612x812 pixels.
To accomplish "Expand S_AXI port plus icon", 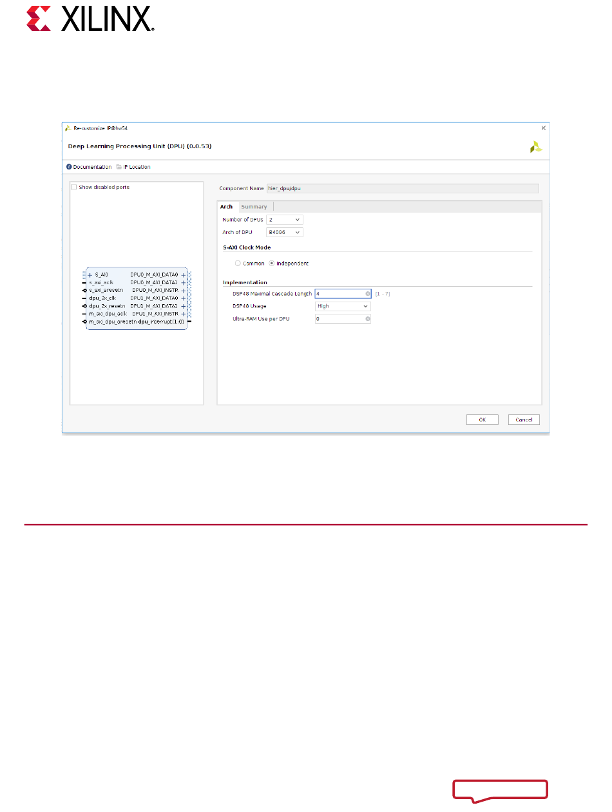I will tap(90, 275).
